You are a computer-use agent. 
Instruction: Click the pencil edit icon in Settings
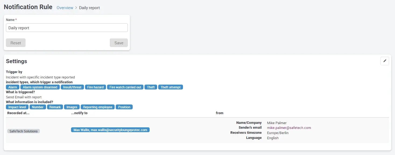click(385, 61)
